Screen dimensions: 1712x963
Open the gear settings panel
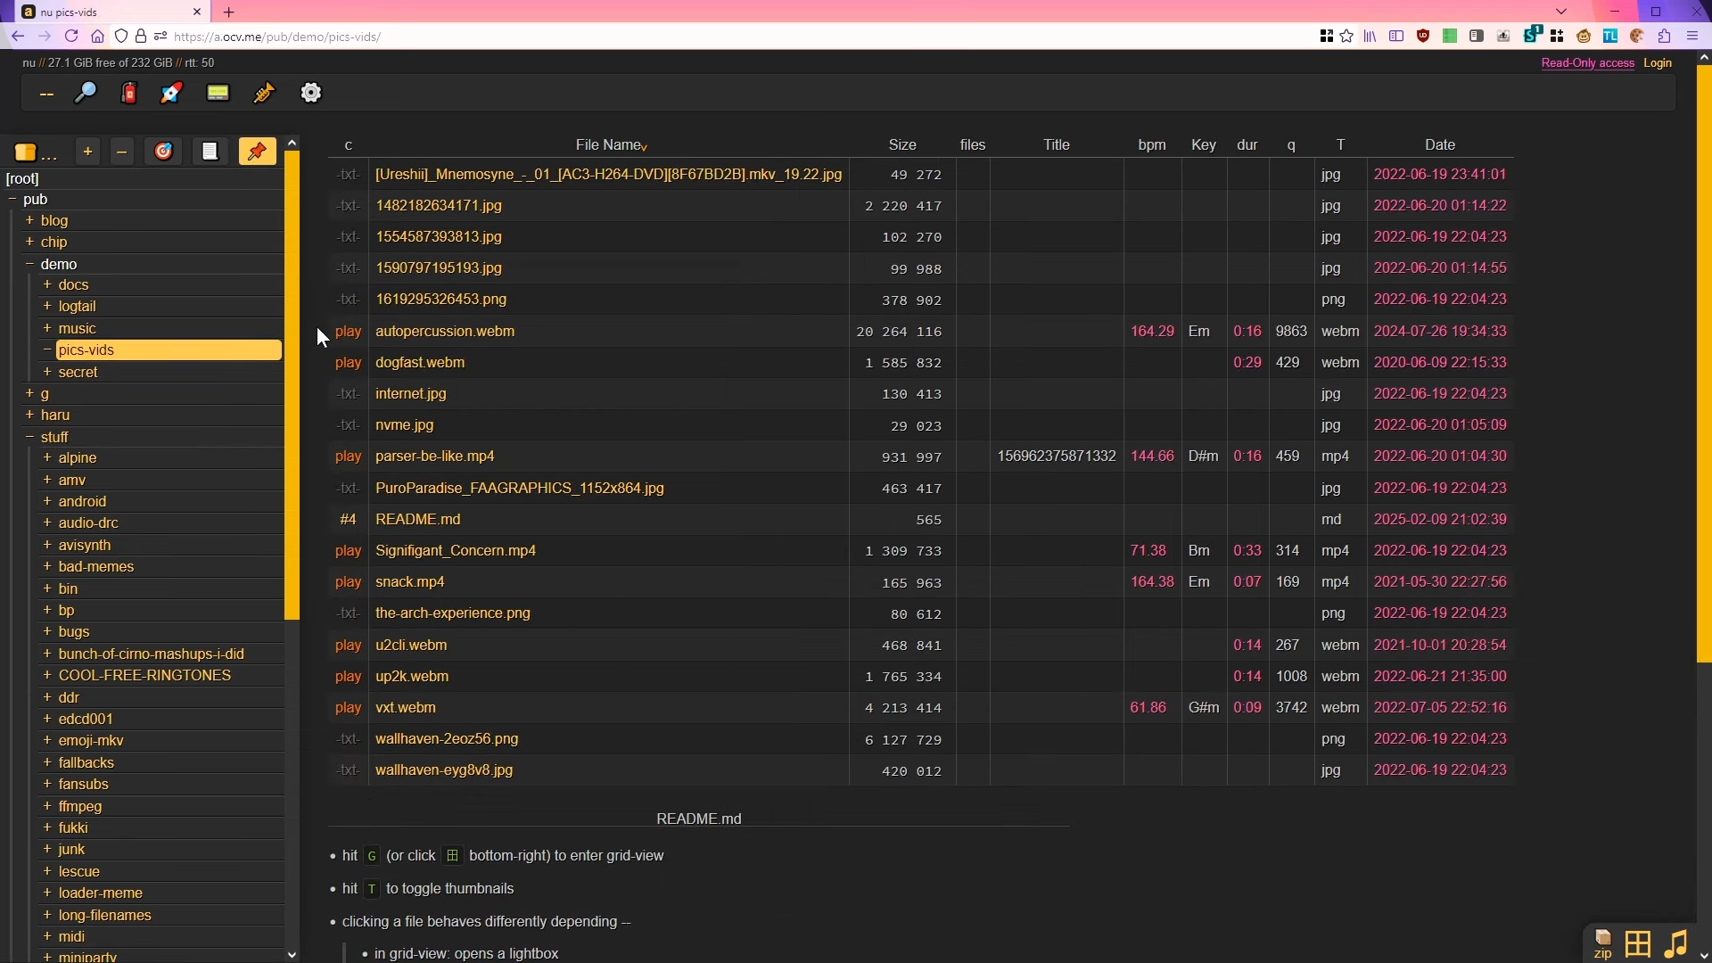(311, 93)
